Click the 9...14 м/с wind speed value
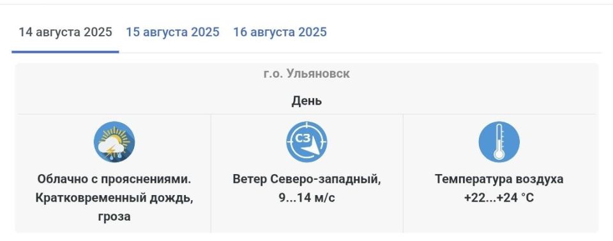This screenshot has width=613, height=241. pos(306,198)
